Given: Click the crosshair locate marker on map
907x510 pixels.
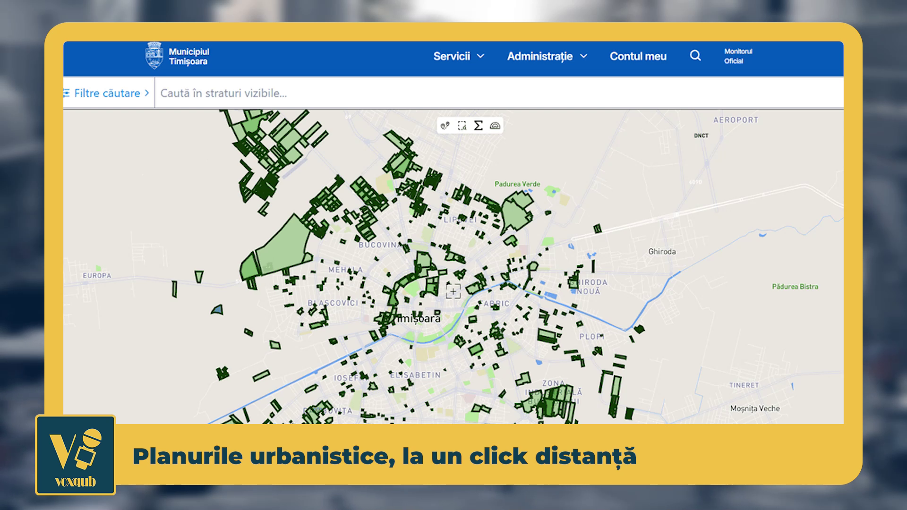Looking at the screenshot, I should coord(453,291).
